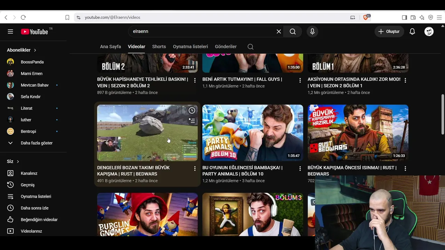Play the Party Animals Bölüm 10 thumbnail
Screen dimensions: 445x250
[x=253, y=133]
